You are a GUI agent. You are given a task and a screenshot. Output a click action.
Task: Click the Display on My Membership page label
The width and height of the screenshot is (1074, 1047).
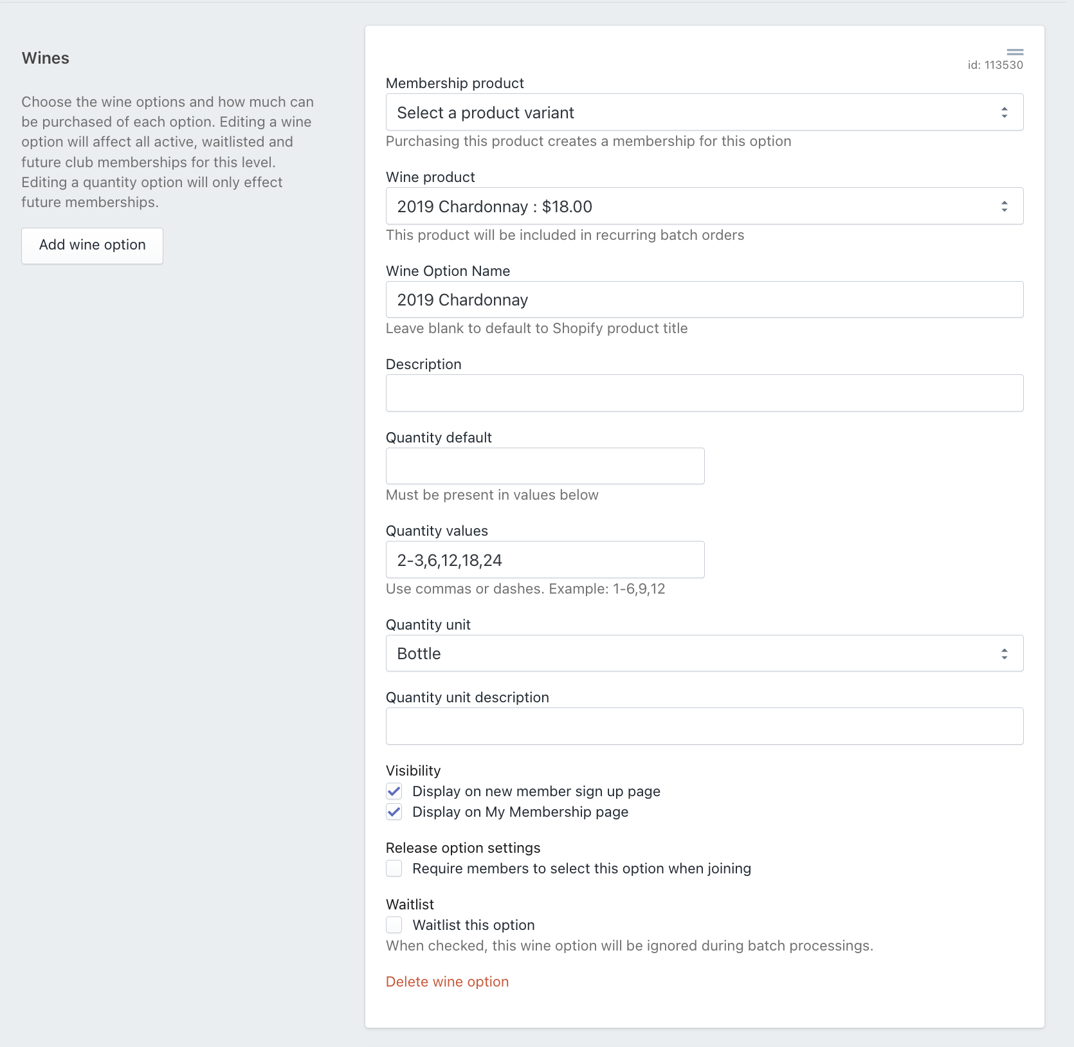point(520,812)
